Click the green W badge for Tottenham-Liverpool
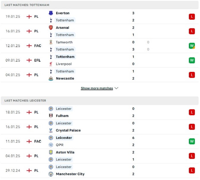 coord(191,60)
